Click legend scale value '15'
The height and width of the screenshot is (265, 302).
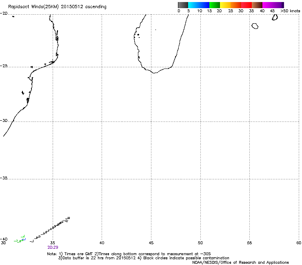209,11
